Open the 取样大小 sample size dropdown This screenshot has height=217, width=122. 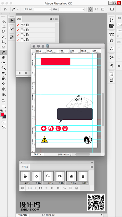click(43, 9)
